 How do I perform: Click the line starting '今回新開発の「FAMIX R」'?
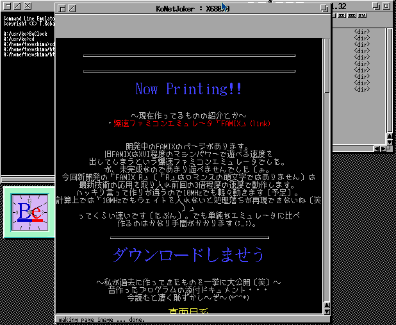pyautogui.click(x=188, y=177)
